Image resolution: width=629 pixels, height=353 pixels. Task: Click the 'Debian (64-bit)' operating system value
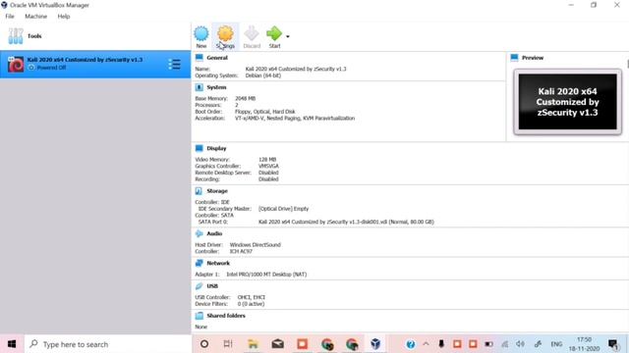tap(263, 76)
